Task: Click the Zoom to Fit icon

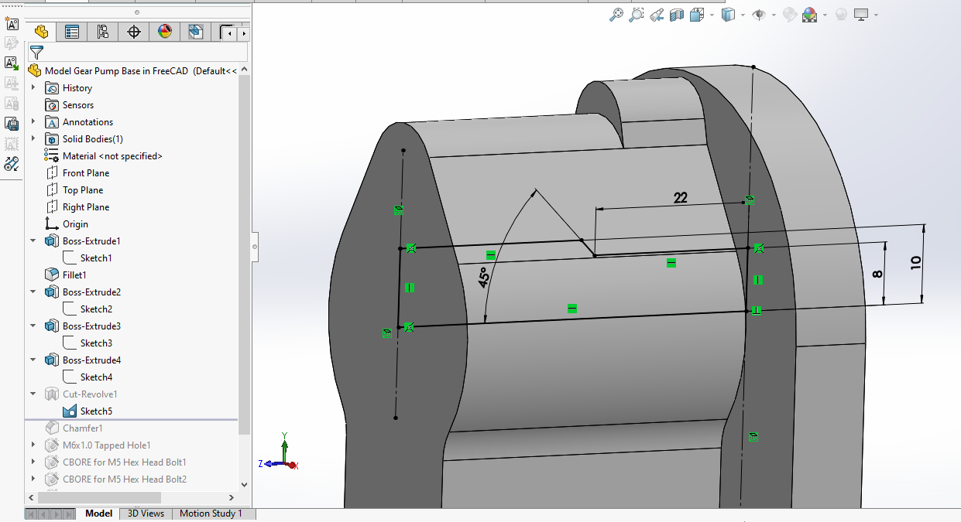Action: (x=616, y=15)
